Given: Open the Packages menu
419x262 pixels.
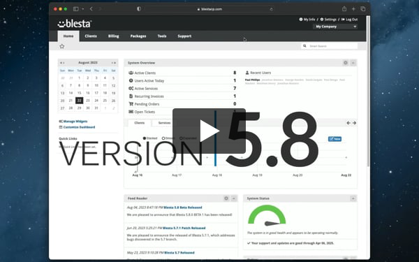Looking at the screenshot, I should 138,36.
